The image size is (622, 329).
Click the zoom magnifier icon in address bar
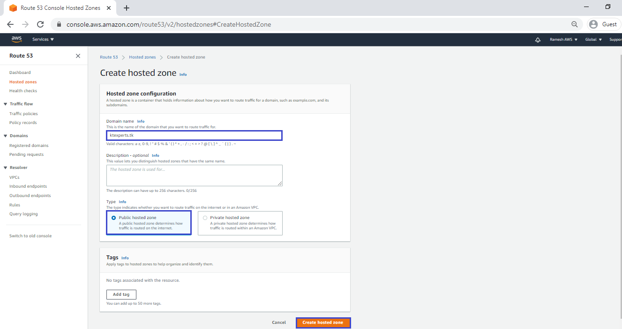tap(574, 24)
